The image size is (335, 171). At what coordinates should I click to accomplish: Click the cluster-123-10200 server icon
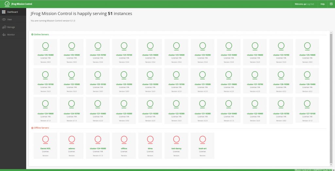(203, 46)
